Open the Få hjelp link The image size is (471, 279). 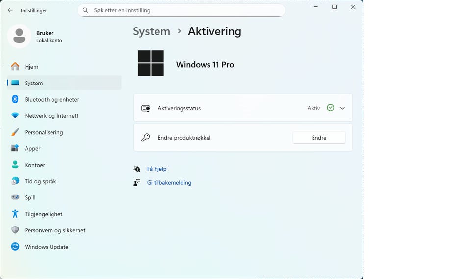pos(157,169)
